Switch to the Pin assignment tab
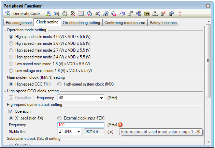 pyautogui.click(x=19, y=23)
